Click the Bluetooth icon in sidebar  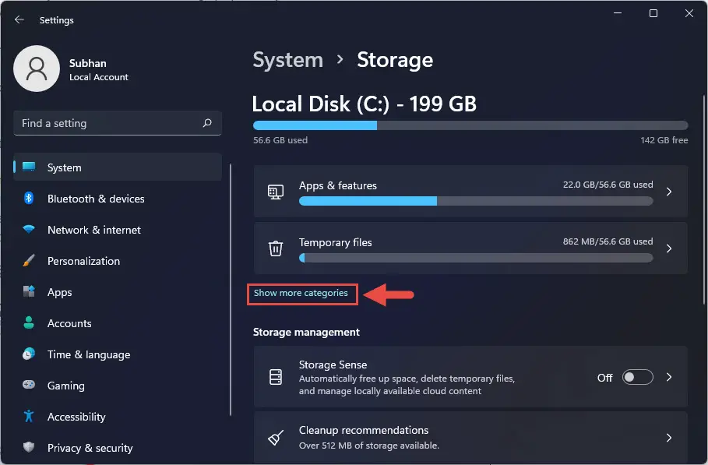29,198
